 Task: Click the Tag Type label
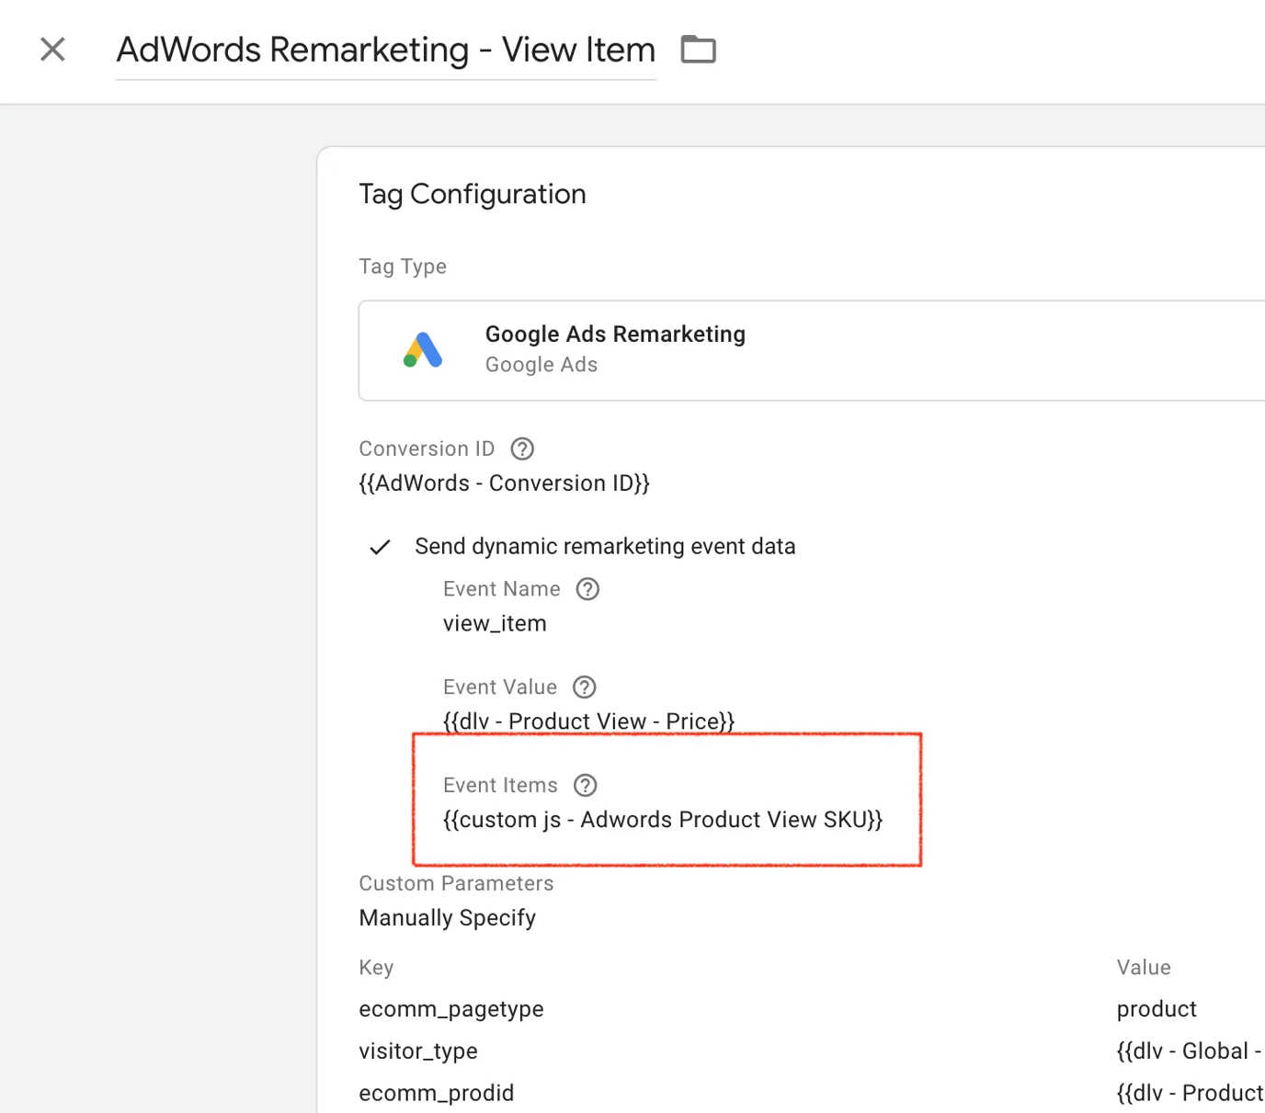coord(403,267)
